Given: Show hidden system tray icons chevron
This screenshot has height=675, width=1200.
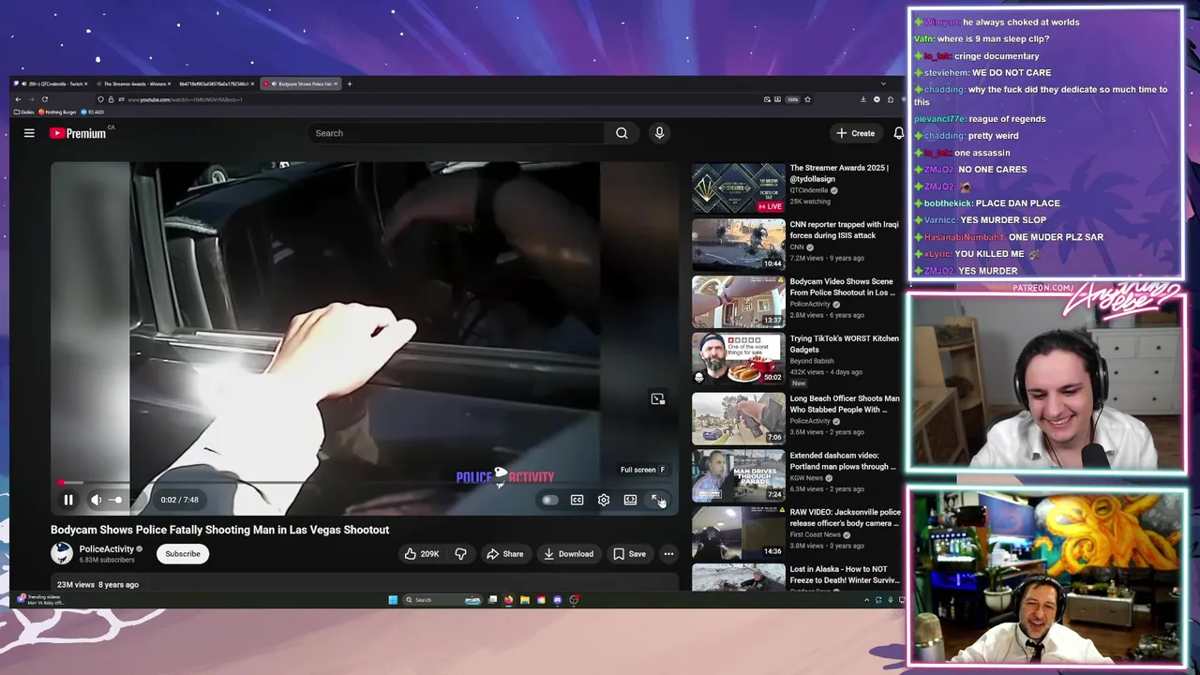Looking at the screenshot, I should pos(867,600).
